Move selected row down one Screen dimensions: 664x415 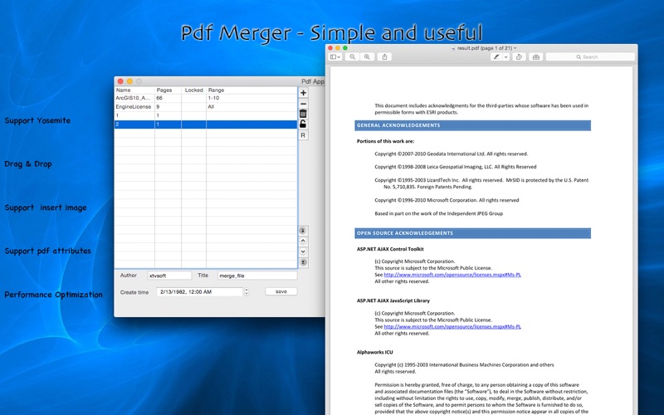303,251
